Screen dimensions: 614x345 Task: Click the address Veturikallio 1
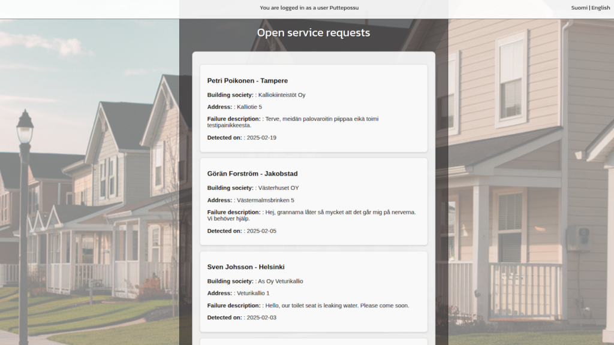253,293
